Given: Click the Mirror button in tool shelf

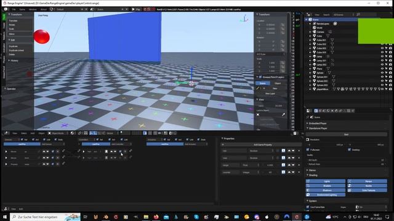Looking at the screenshot, I should point(20,34).
